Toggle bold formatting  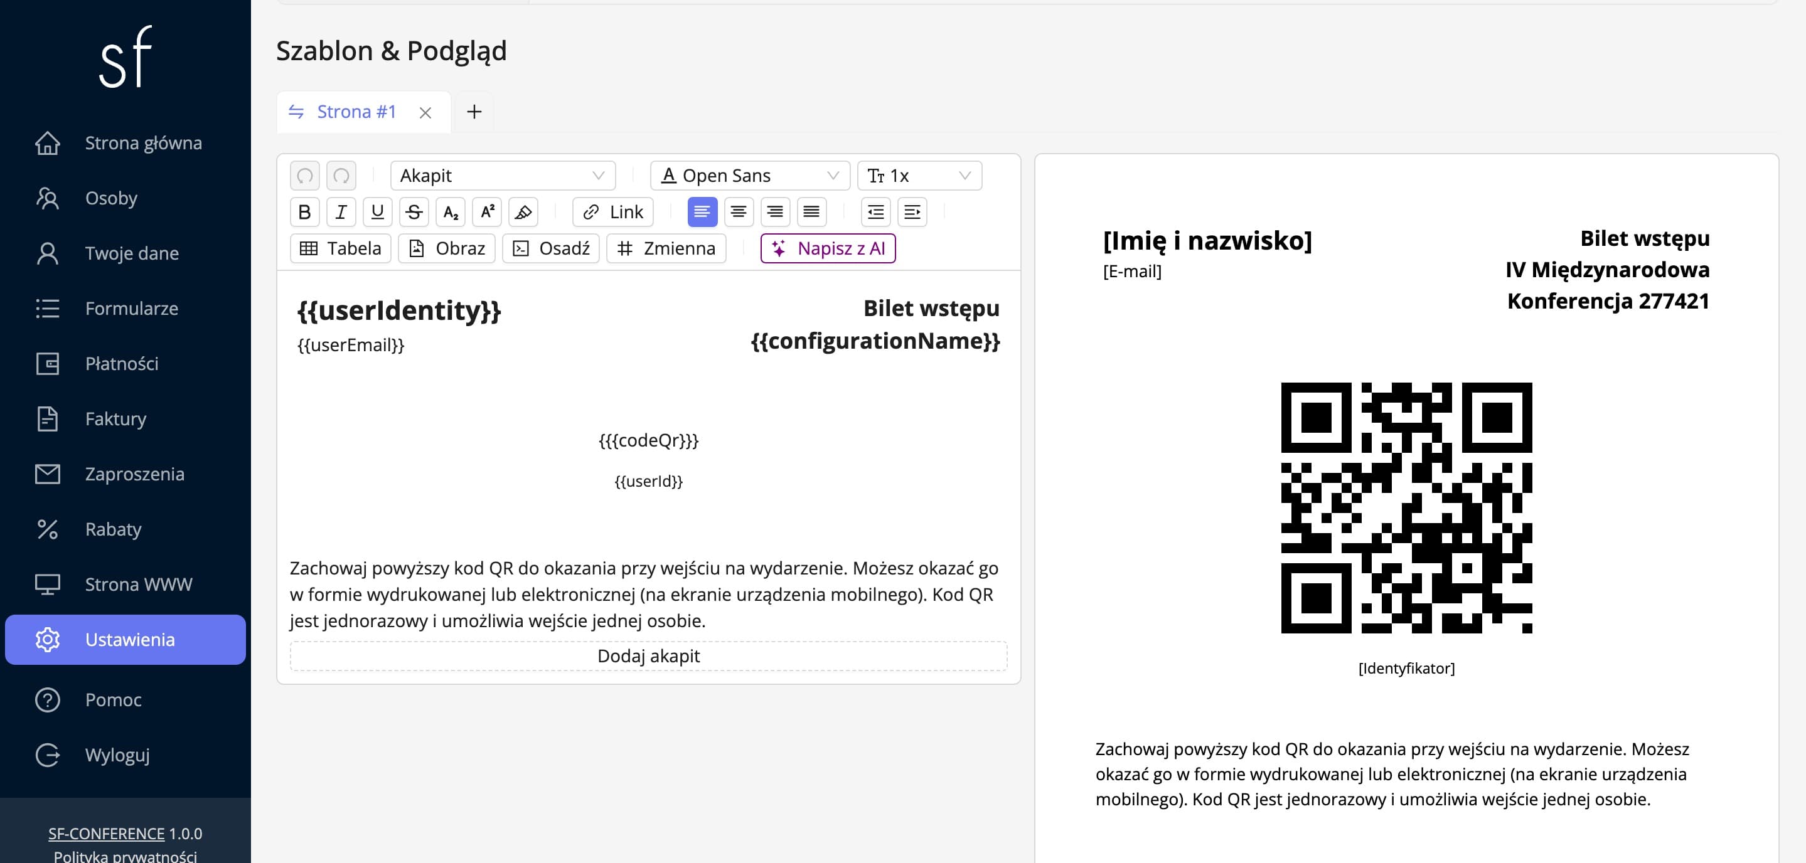pyautogui.click(x=305, y=211)
